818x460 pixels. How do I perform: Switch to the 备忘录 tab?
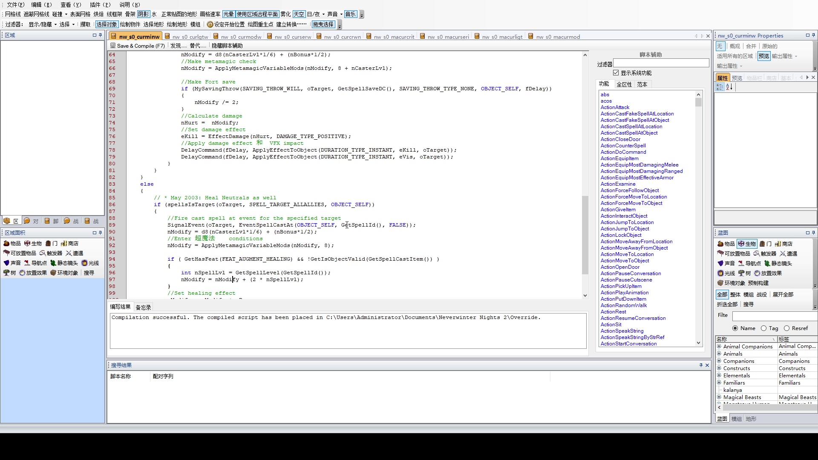[143, 307]
